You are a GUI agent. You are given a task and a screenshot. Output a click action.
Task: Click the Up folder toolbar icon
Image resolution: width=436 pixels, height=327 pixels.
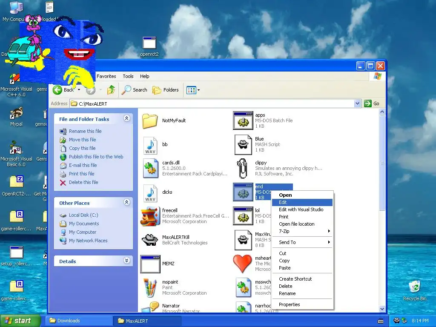click(x=111, y=90)
